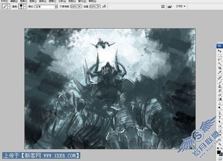Screen dimensions: 223x161
Task: Click the Photoshop Ps logo in toolbox
Action: [x=219, y=46]
